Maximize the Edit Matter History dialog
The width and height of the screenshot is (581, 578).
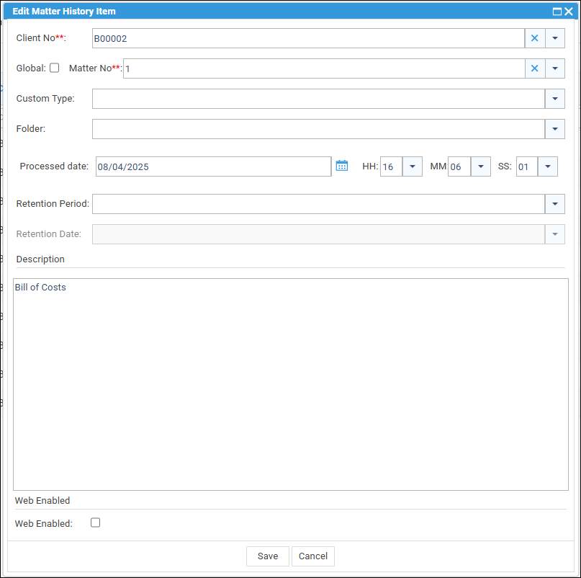coord(557,12)
